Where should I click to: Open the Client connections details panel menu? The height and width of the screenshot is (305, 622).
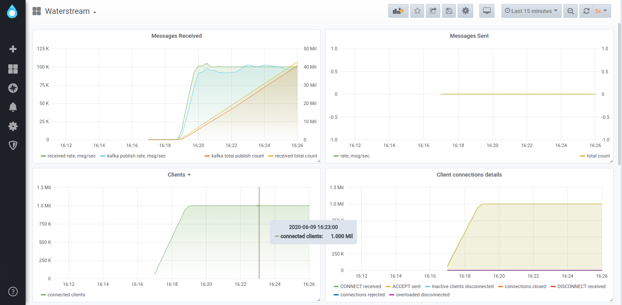point(469,175)
